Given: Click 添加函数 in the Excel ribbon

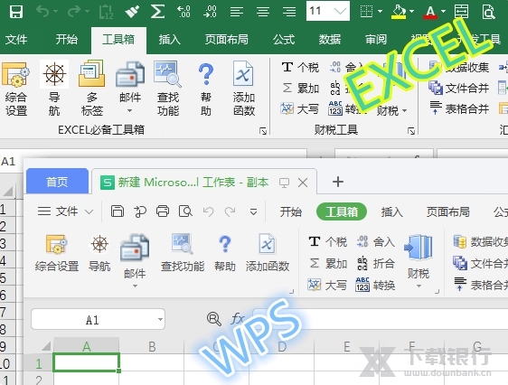Looking at the screenshot, I should pyautogui.click(x=244, y=88).
